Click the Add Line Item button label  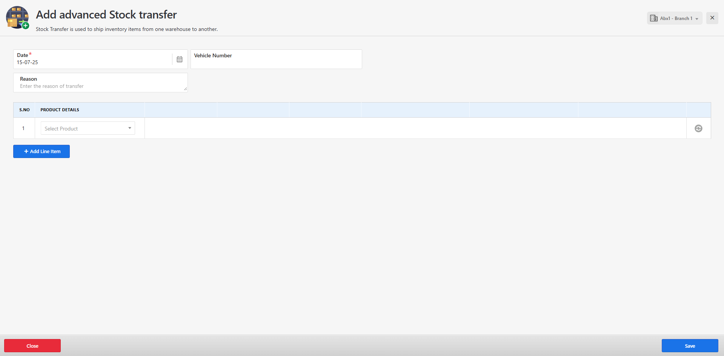pos(45,152)
